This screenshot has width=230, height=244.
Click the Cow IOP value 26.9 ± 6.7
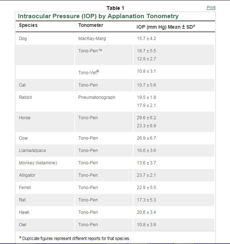tap(146, 138)
